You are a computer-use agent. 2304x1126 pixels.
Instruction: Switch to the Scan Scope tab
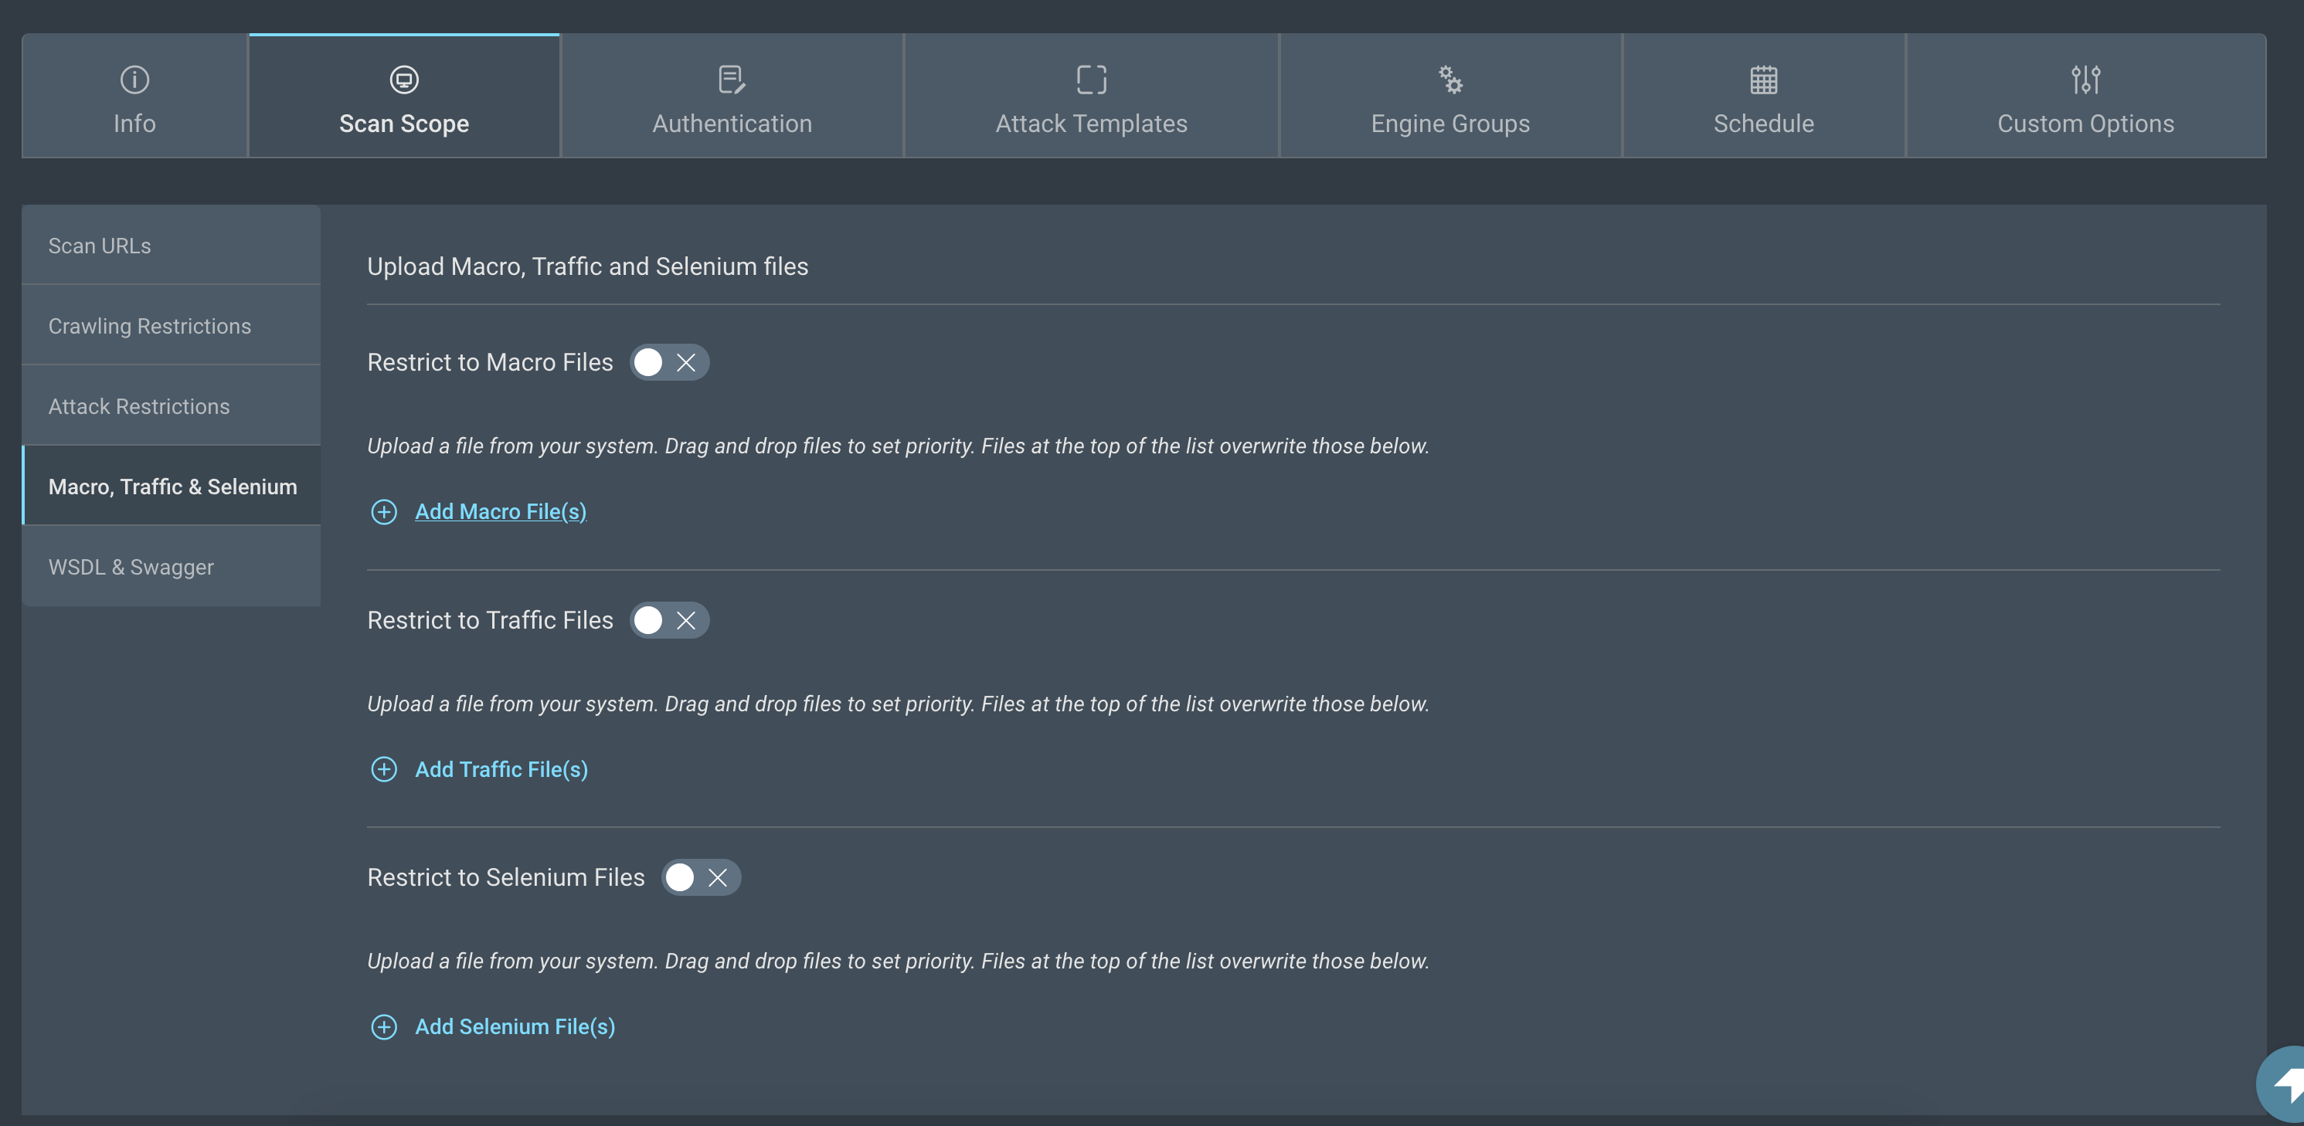point(403,97)
